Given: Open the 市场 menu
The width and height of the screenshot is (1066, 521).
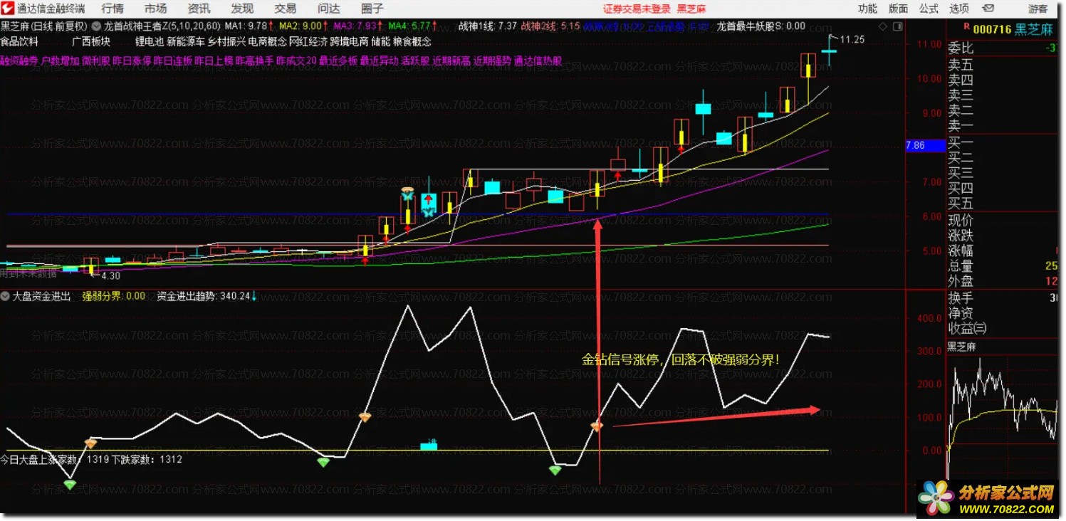Looking at the screenshot, I should click(155, 9).
